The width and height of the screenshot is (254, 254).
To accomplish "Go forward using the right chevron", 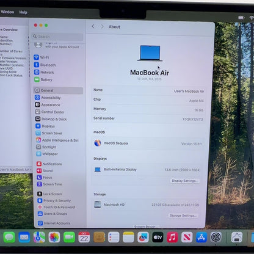I will [102, 26].
